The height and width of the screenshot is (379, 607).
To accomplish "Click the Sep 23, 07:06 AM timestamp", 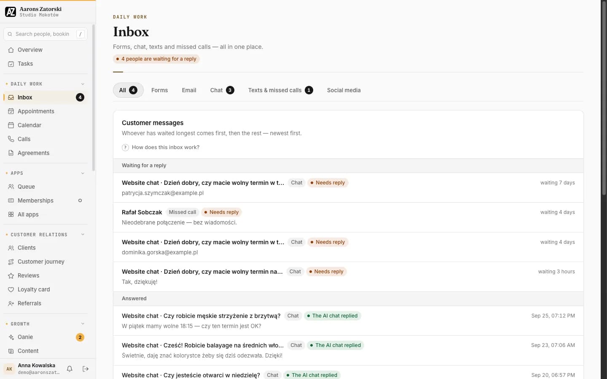I will [553, 345].
